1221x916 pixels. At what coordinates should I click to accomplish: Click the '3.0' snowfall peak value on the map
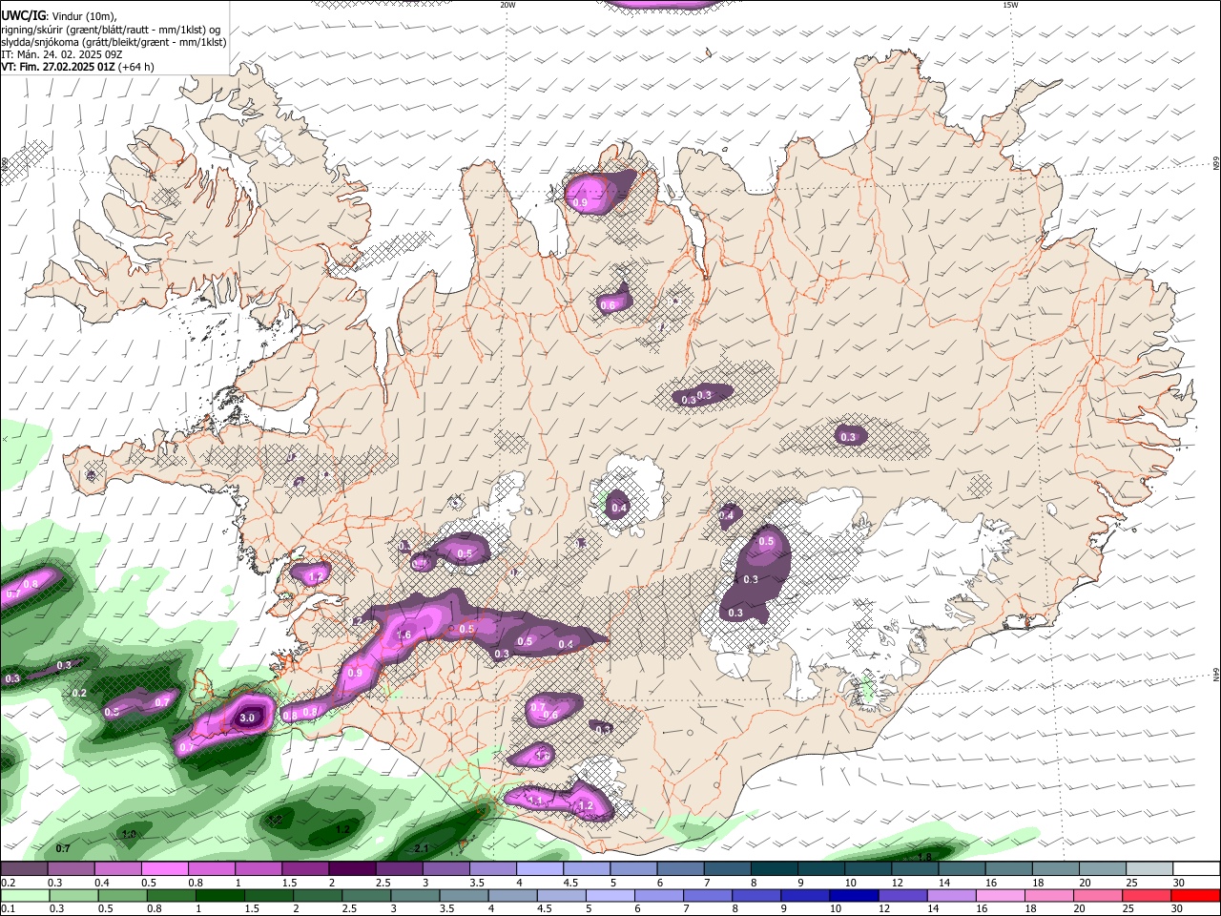tap(247, 718)
